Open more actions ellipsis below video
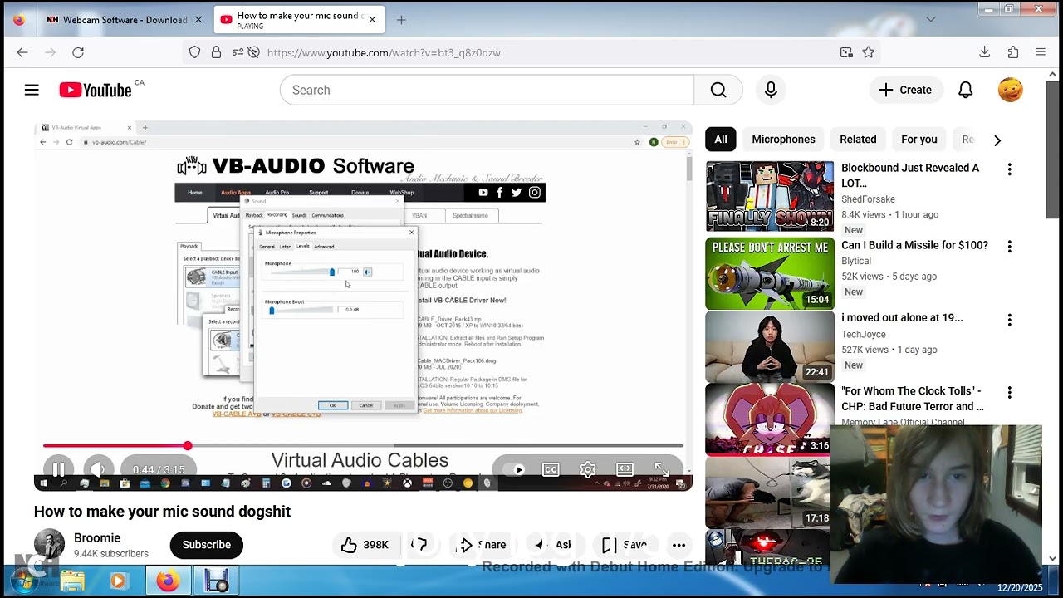 click(678, 545)
